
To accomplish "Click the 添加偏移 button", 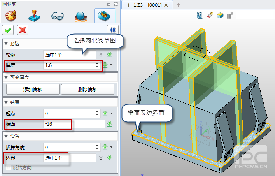I will point(33,89).
